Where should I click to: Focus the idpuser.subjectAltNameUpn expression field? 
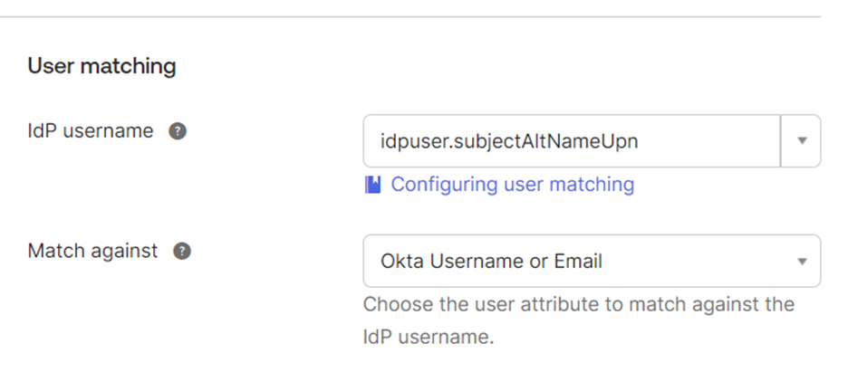click(572, 141)
